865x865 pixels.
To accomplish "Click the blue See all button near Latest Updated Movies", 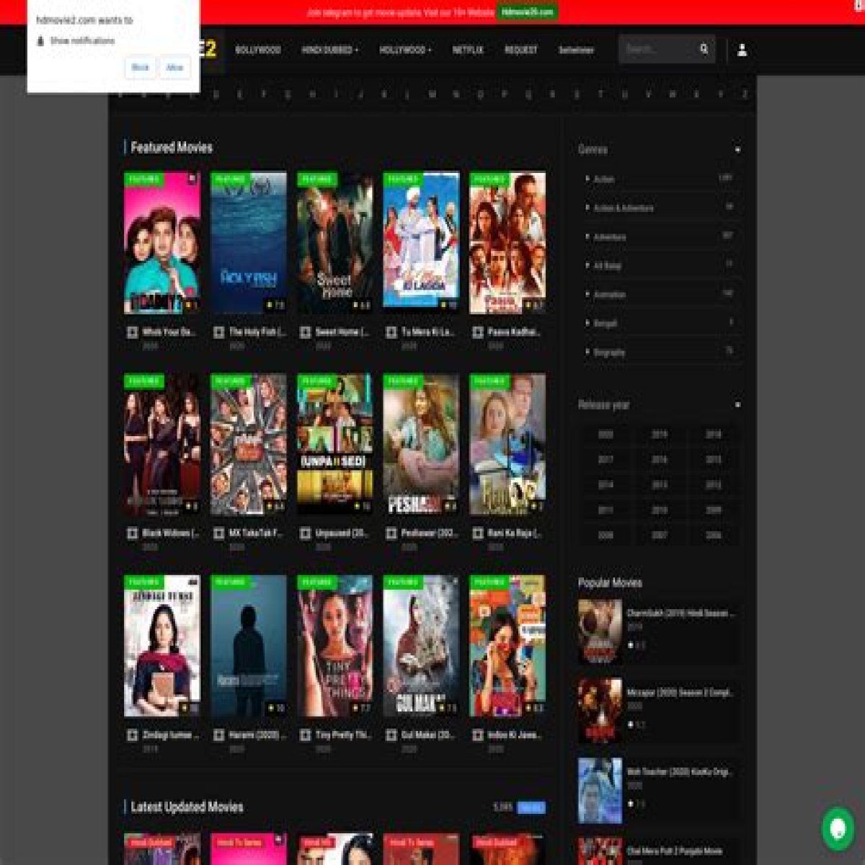I will (x=531, y=807).
